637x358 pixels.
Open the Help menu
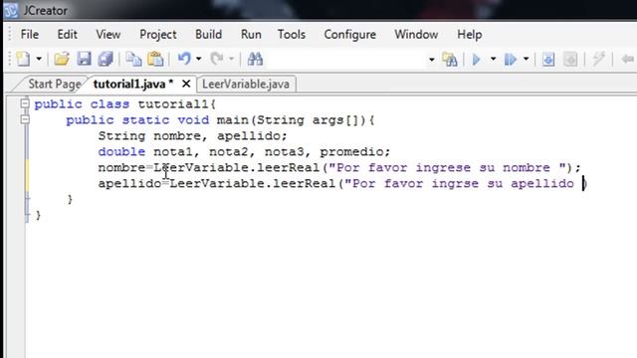click(469, 35)
